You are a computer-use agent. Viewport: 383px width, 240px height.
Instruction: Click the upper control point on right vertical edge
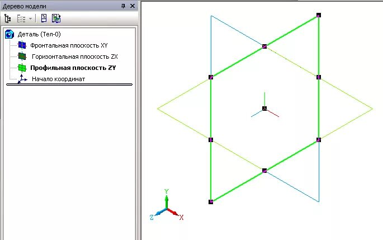(319, 77)
